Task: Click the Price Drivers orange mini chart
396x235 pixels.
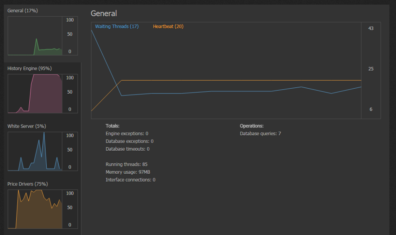Action: (35, 209)
